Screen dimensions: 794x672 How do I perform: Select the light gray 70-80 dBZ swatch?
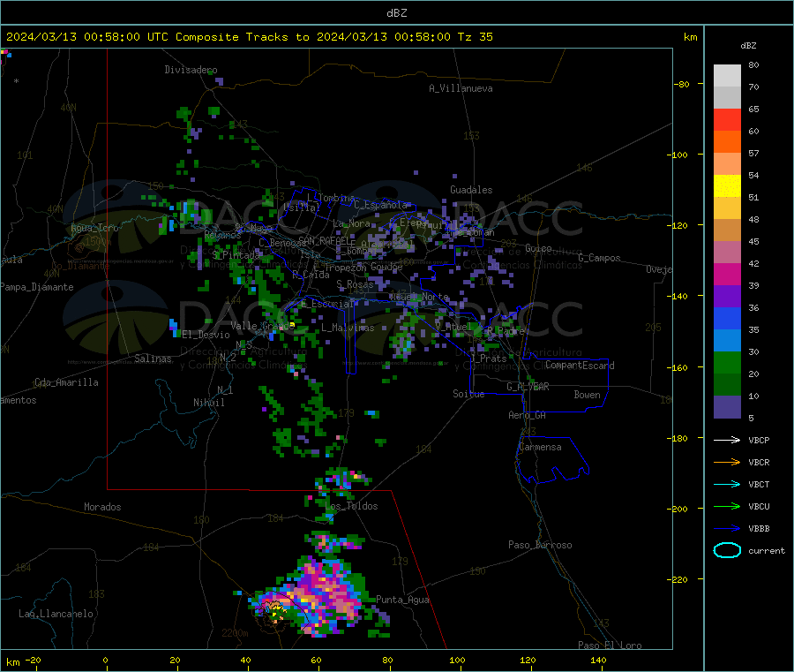coord(727,76)
